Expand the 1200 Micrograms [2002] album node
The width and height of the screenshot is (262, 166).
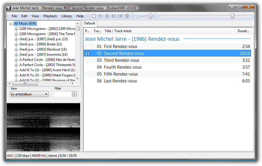click(x=16, y=29)
